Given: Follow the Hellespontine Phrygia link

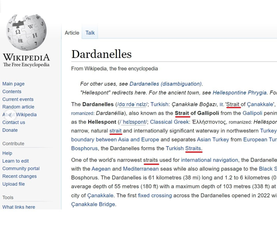Looking at the screenshot, I should point(239,93).
